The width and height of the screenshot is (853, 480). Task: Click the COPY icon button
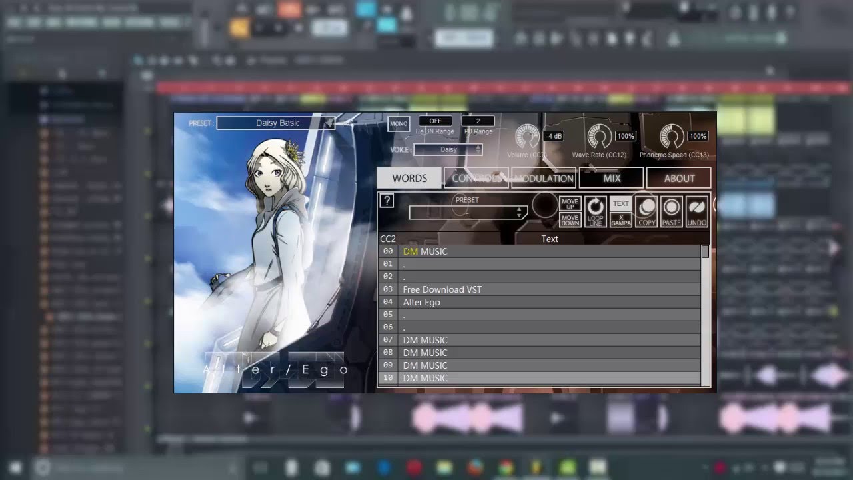click(646, 211)
